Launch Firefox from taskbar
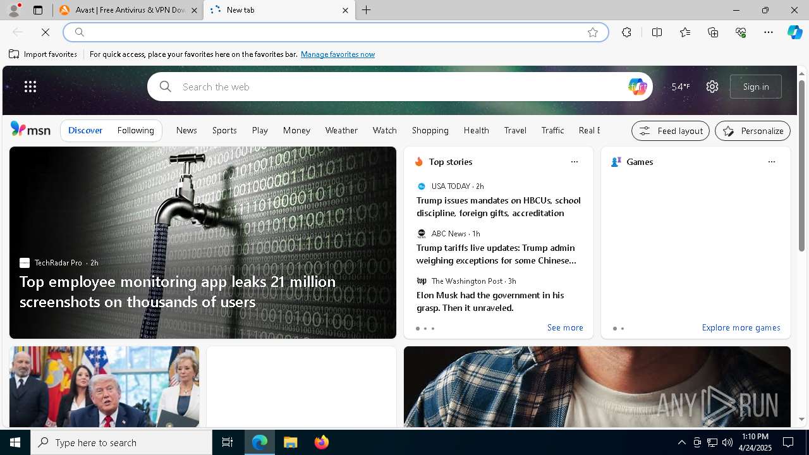The height and width of the screenshot is (455, 809). 322,442
